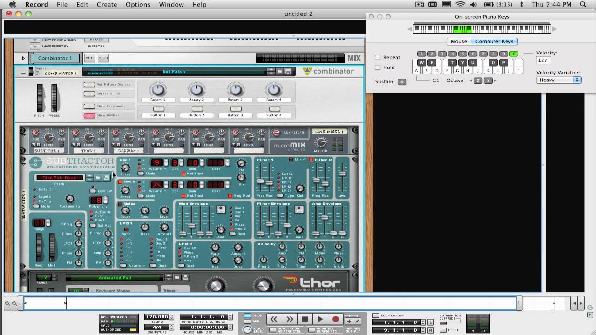This screenshot has height=335, width=596.
Task: Switch to the Mouse tab in Piano Keys
Action: tap(458, 41)
